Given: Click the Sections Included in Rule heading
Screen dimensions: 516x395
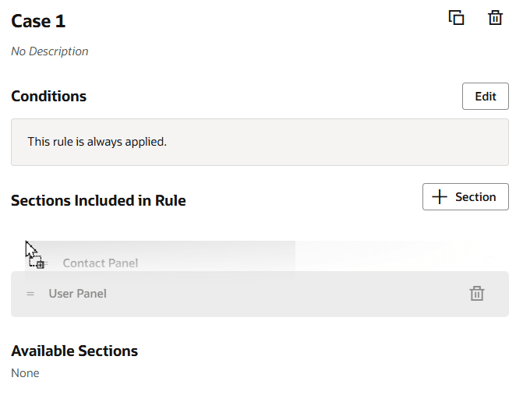Looking at the screenshot, I should point(98,201).
